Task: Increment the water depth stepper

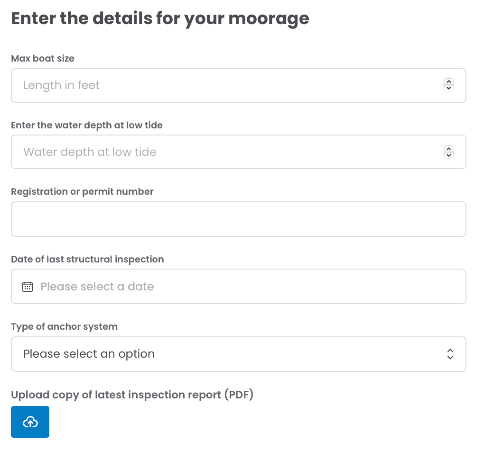Action: (448, 149)
